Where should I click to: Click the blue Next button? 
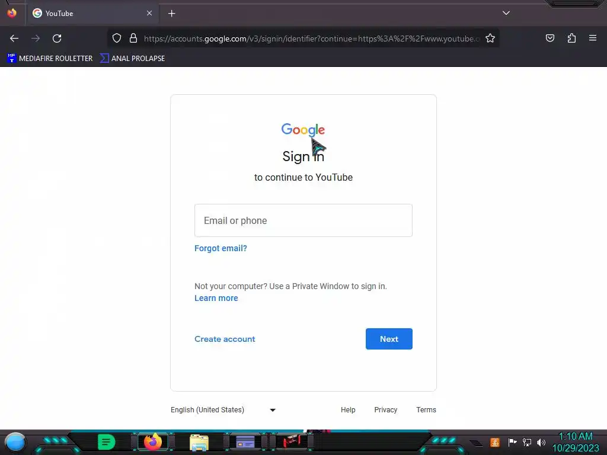389,339
